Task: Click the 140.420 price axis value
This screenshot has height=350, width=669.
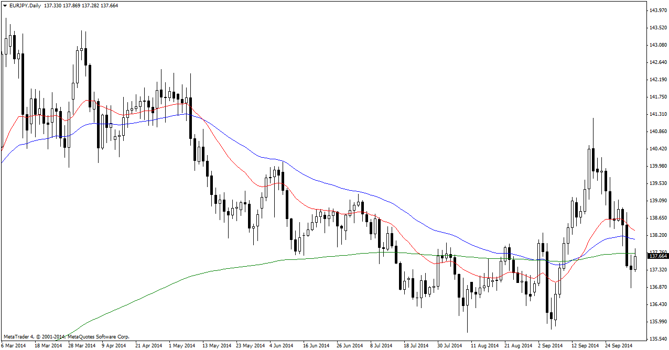Action: click(x=657, y=149)
